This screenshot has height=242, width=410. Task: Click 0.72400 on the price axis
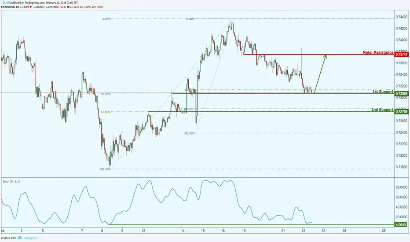click(x=401, y=132)
